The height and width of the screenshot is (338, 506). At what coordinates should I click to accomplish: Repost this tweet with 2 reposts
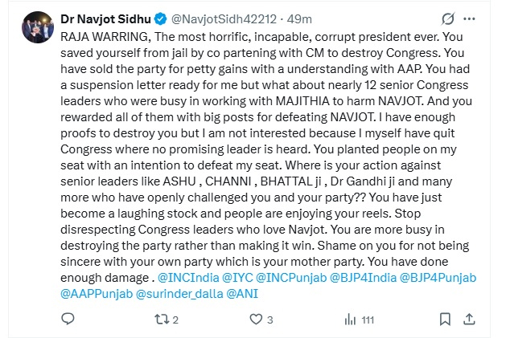[161, 320]
